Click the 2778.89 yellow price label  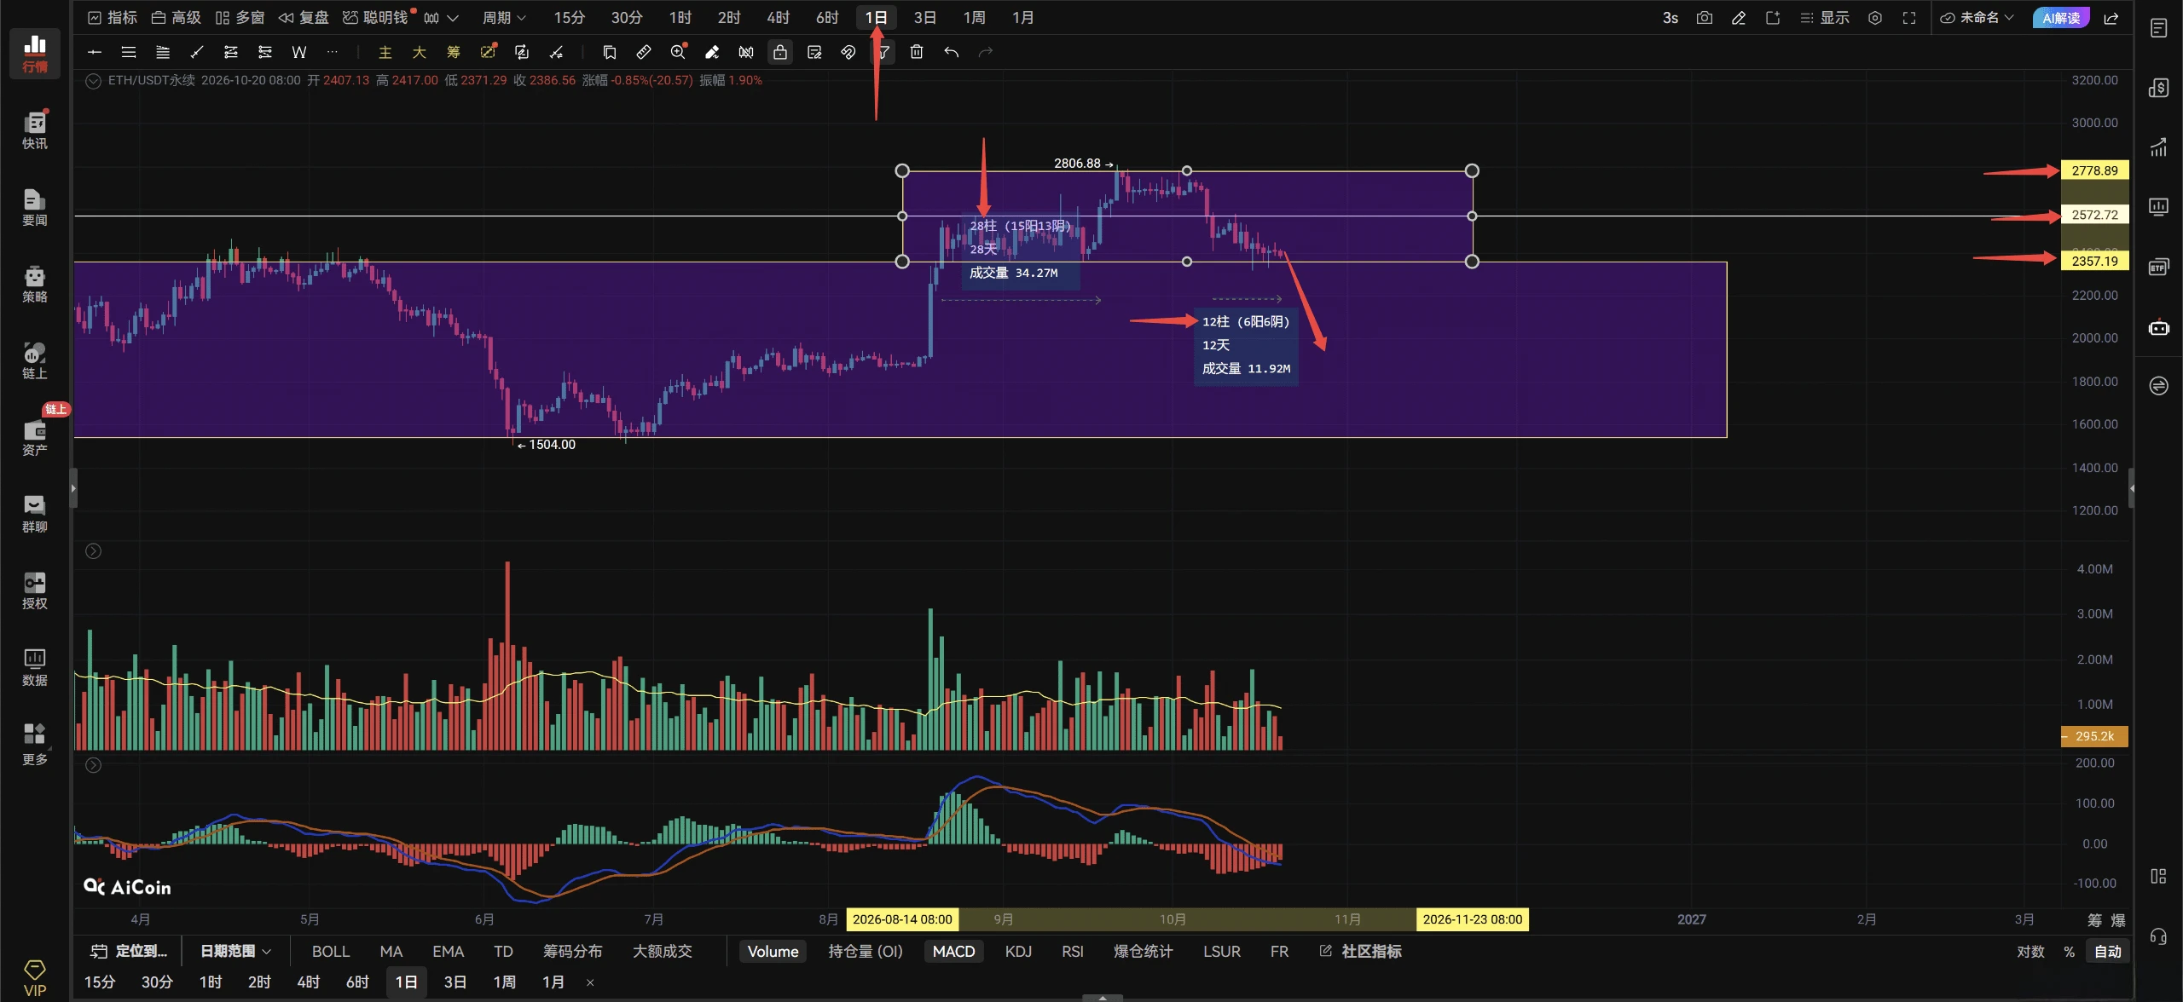pyautogui.click(x=2094, y=170)
